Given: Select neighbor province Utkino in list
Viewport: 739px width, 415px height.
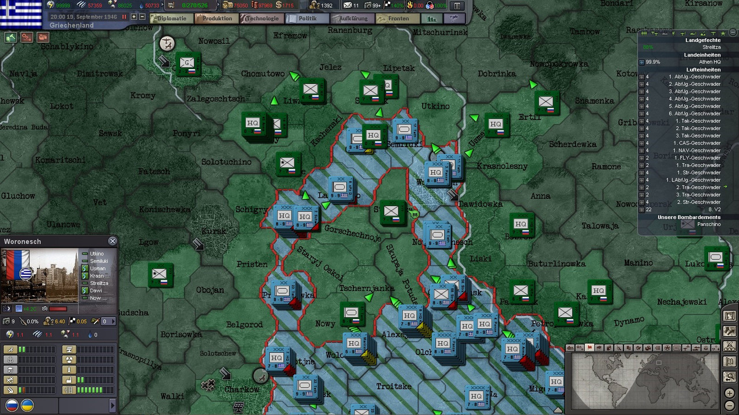Looking at the screenshot, I should point(96,254).
